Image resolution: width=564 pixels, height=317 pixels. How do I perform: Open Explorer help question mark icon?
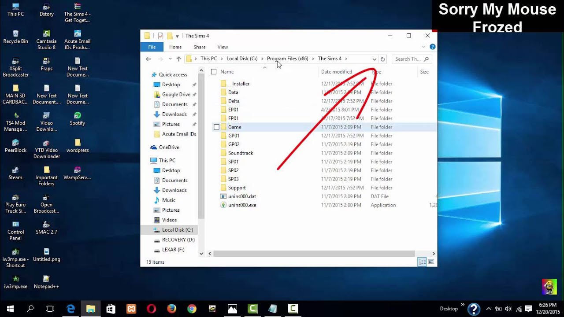click(x=432, y=47)
